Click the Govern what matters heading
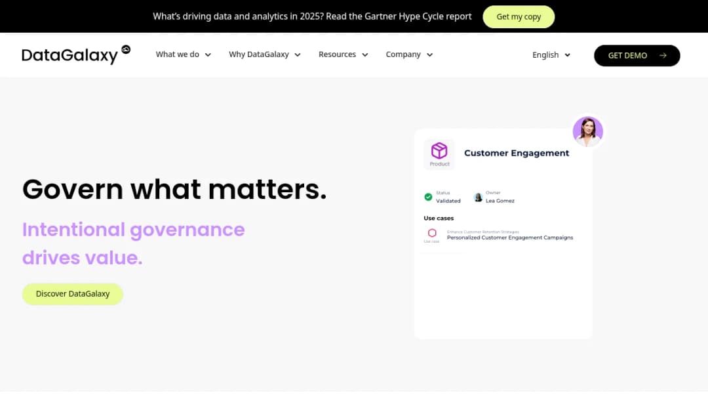Screen dimensions: 708x399 pyautogui.click(x=174, y=189)
